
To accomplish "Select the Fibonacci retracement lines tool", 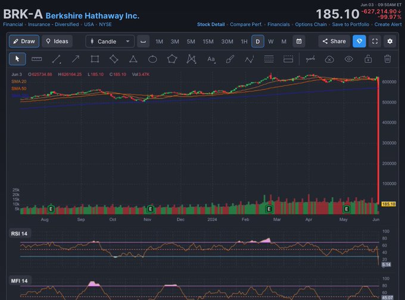I will [x=269, y=59].
